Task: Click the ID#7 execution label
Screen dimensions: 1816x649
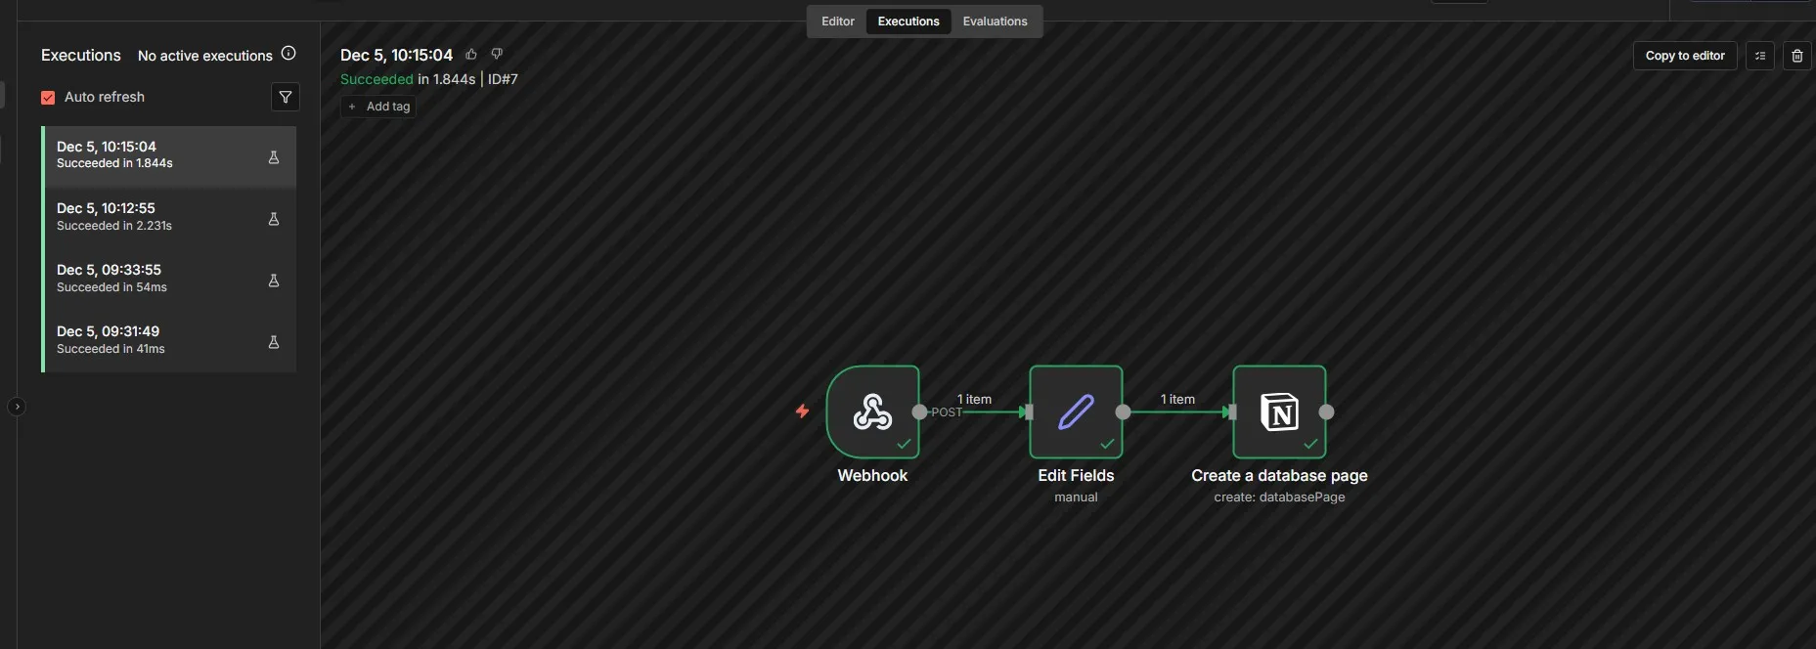Action: click(503, 79)
